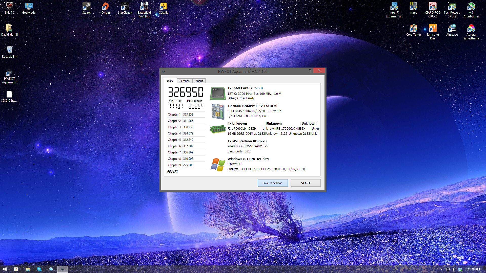Click the help question mark button
The image size is (486, 273).
click(310, 70)
